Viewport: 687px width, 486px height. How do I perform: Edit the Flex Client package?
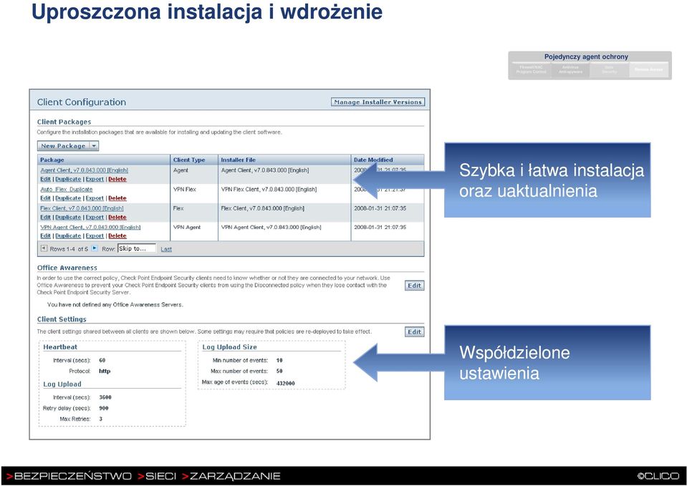click(46, 217)
